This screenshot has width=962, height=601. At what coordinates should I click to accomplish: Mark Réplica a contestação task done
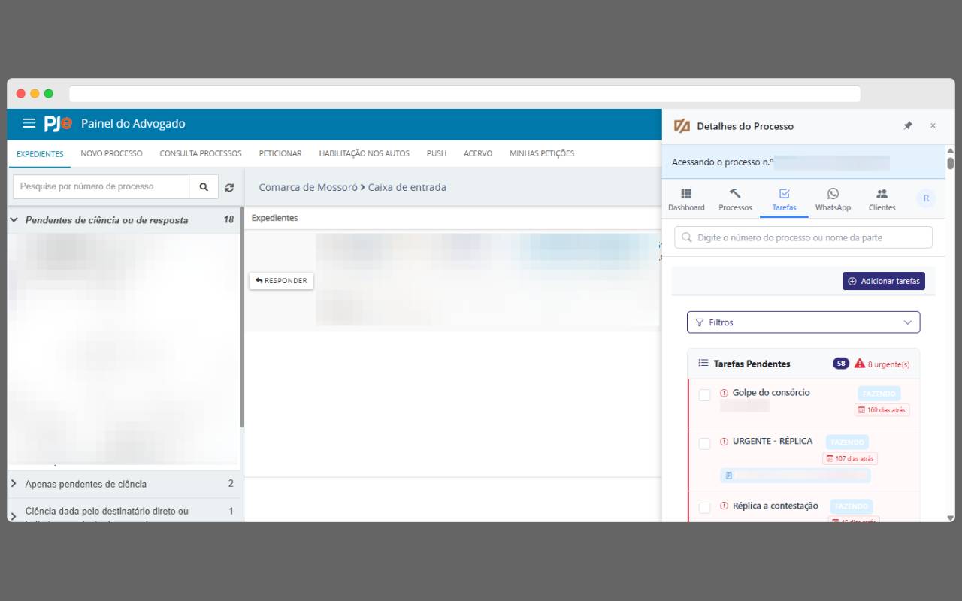pos(704,509)
